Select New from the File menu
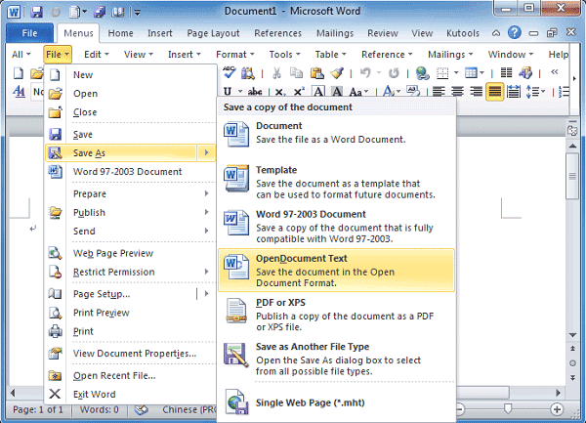586x423 pixels. pyautogui.click(x=131, y=75)
